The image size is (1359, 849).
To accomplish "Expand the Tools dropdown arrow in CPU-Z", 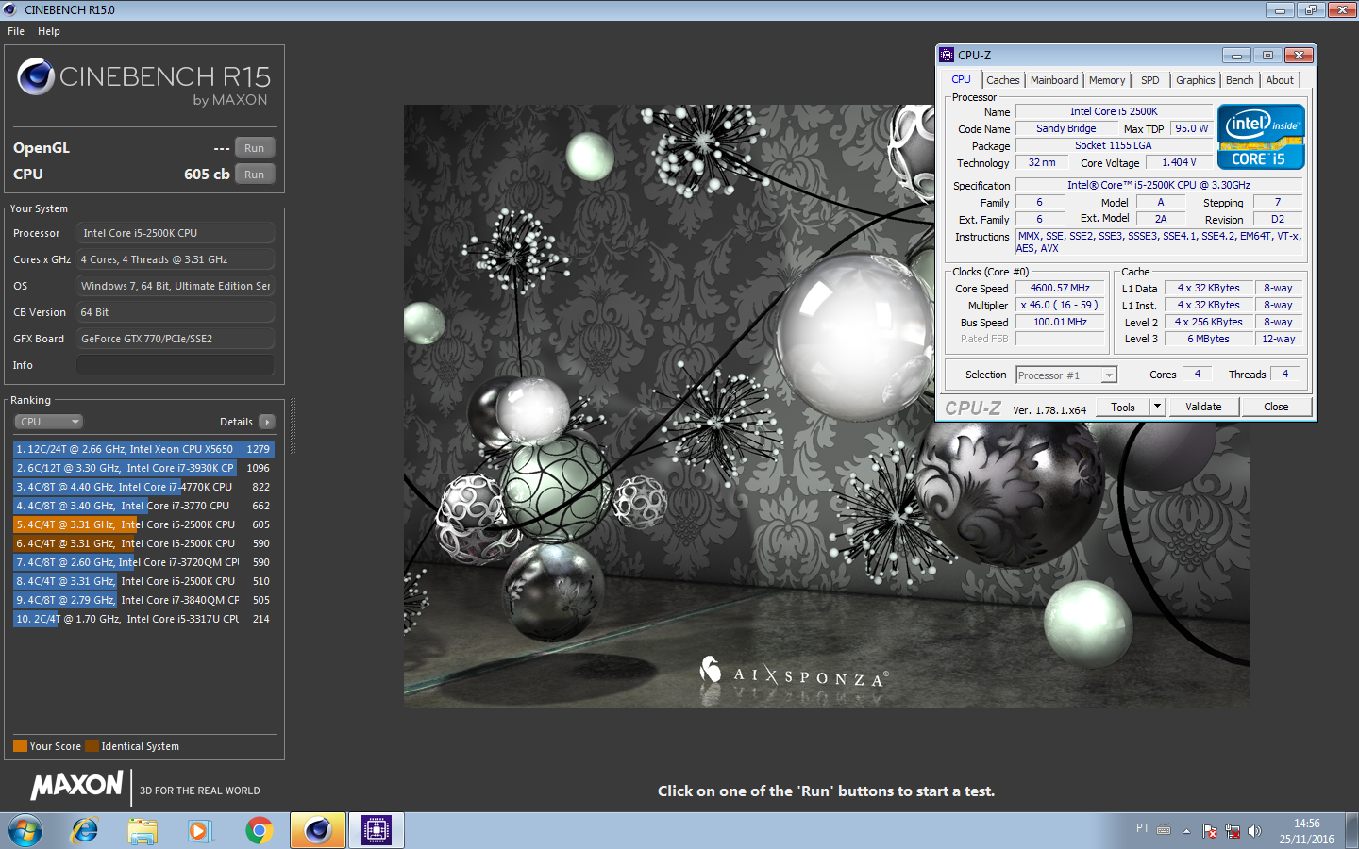I will (x=1158, y=407).
